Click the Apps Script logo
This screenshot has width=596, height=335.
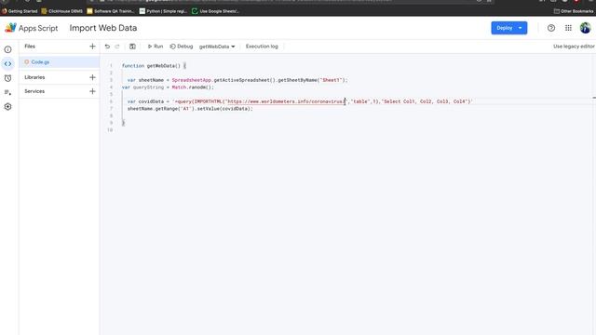pos(31,28)
